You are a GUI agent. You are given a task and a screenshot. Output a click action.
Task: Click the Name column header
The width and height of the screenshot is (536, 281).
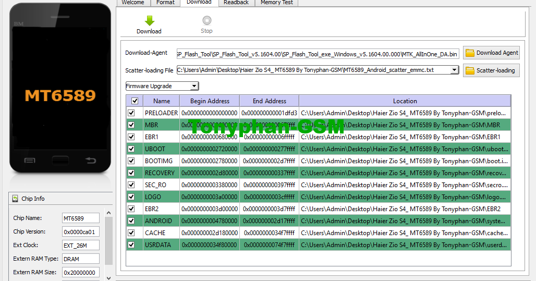coord(161,101)
